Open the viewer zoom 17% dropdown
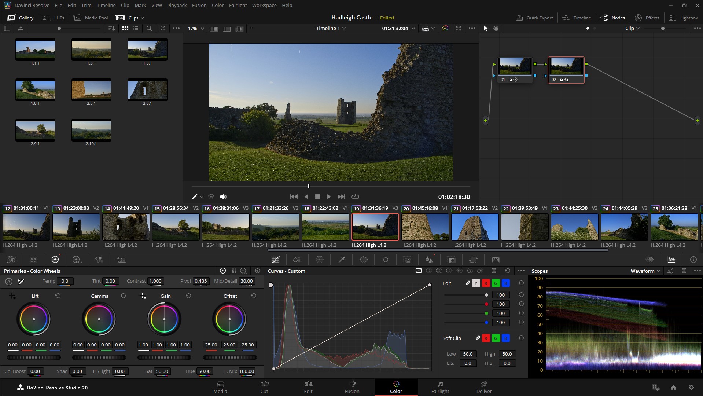Image resolution: width=703 pixels, height=396 pixels. [196, 28]
